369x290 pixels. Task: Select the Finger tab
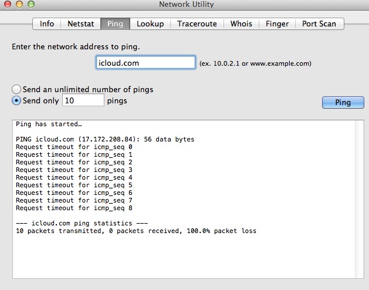(x=277, y=24)
